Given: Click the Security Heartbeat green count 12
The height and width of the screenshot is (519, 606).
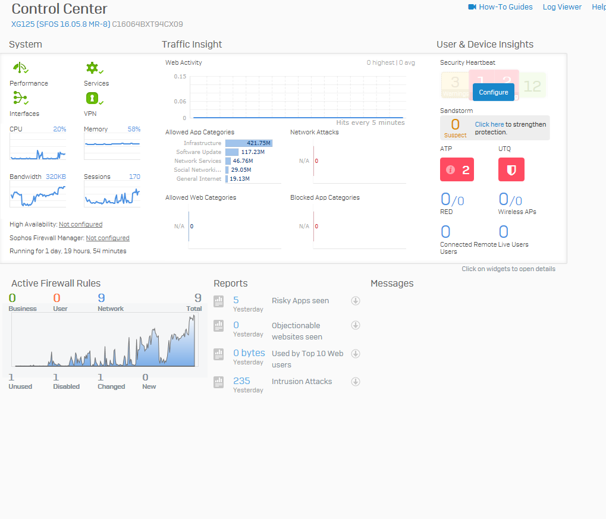Looking at the screenshot, I should 532,86.
